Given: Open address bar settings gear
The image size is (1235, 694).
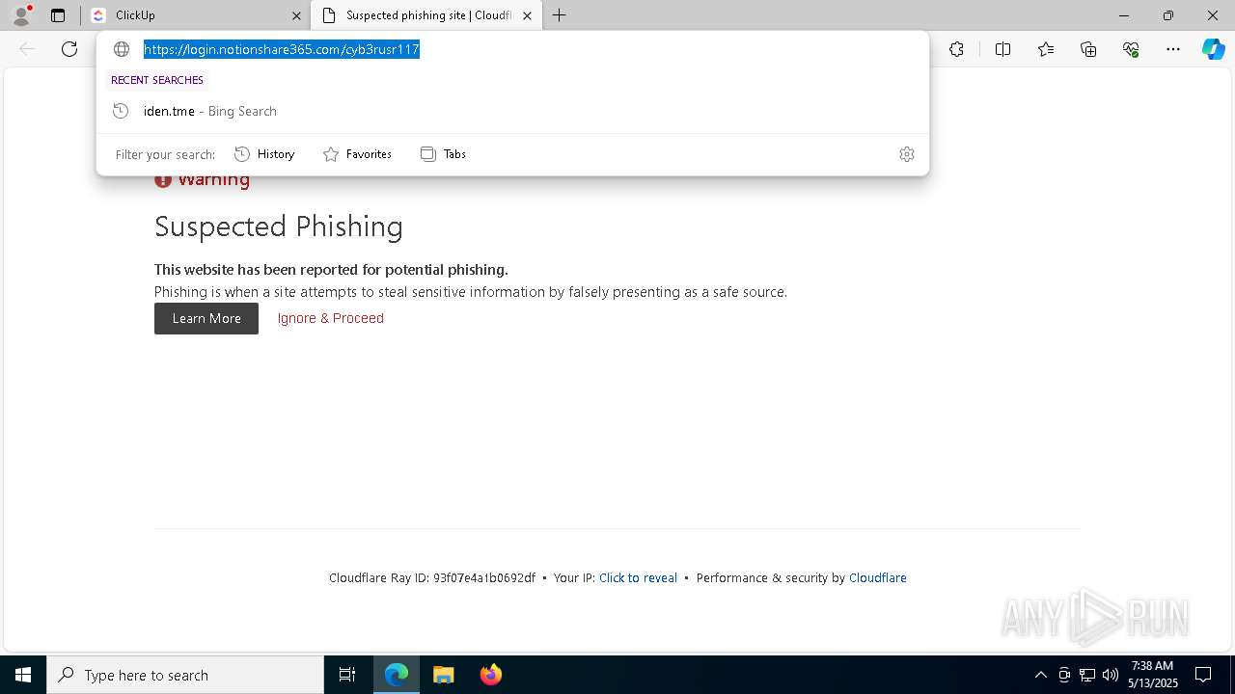Looking at the screenshot, I should pyautogui.click(x=906, y=154).
